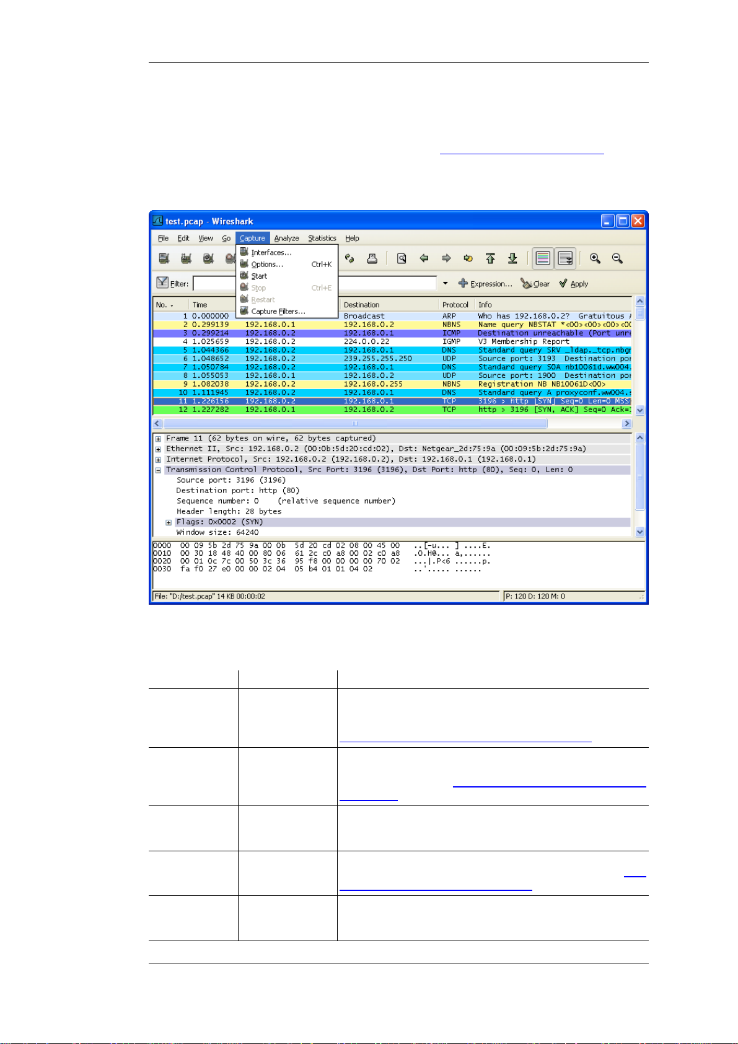Click packet details scroll up arrow
The width and height of the screenshot is (738, 1044).
pyautogui.click(x=640, y=437)
